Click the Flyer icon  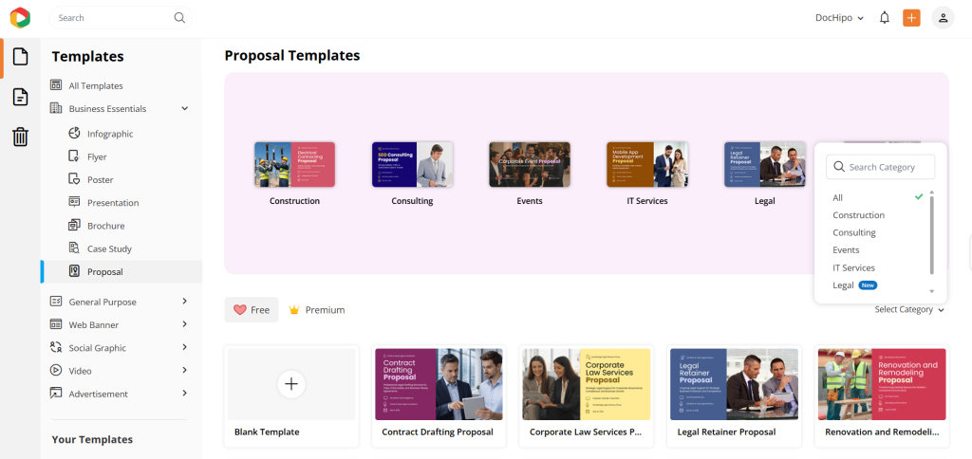74,156
